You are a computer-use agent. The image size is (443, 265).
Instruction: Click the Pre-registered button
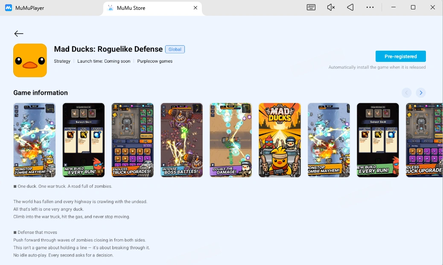[x=401, y=56]
